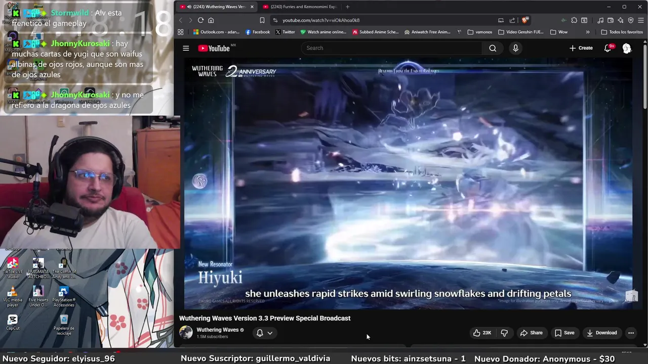Focus the YouTube search field
The image size is (648, 364).
tap(392, 48)
